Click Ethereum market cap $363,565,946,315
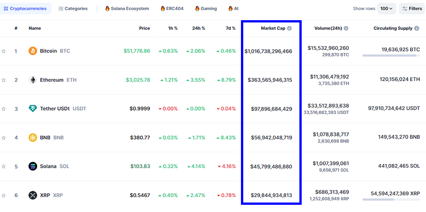This screenshot has height=212, width=426. click(x=270, y=80)
